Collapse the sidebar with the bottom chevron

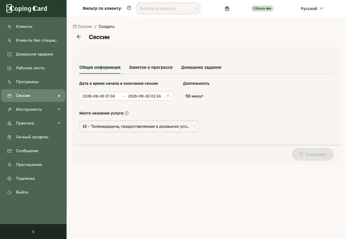pos(33,231)
